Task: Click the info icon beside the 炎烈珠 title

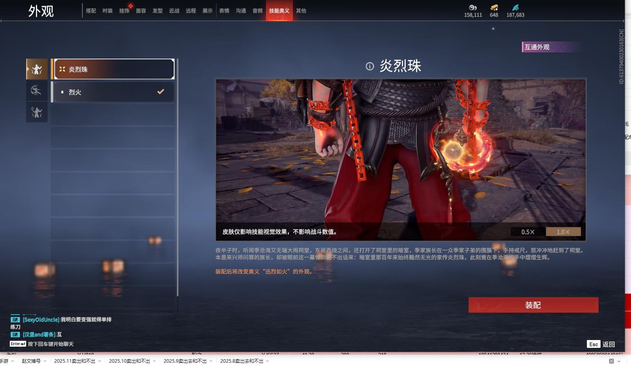Action: 370,66
